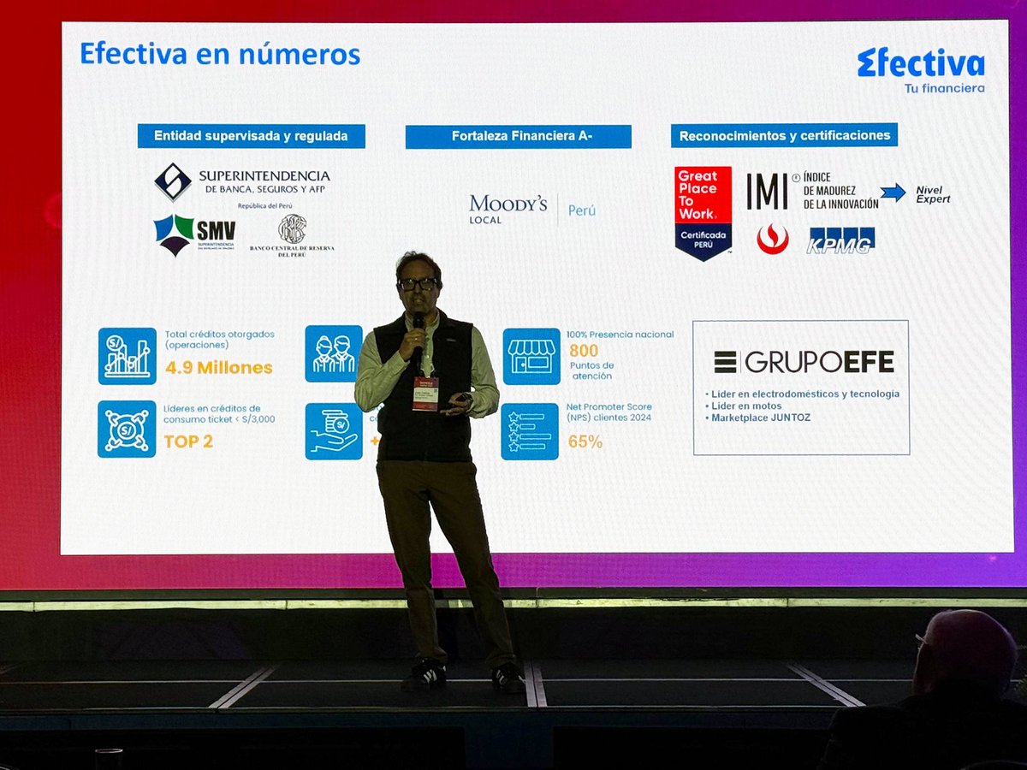The height and width of the screenshot is (770, 1027).
Task: Click the 'República del Perú' caption
Action: pyautogui.click(x=264, y=206)
